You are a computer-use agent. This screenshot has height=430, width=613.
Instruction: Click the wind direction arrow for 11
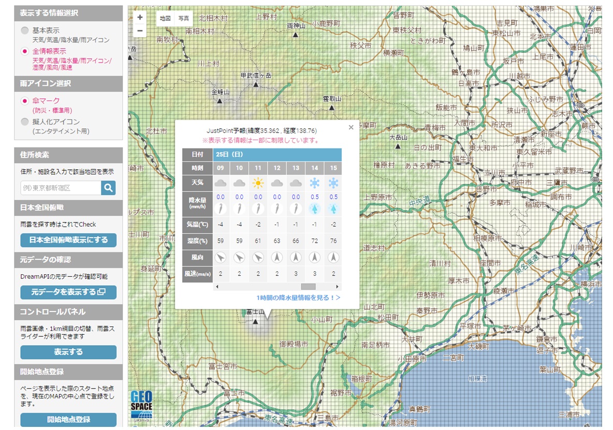(258, 257)
